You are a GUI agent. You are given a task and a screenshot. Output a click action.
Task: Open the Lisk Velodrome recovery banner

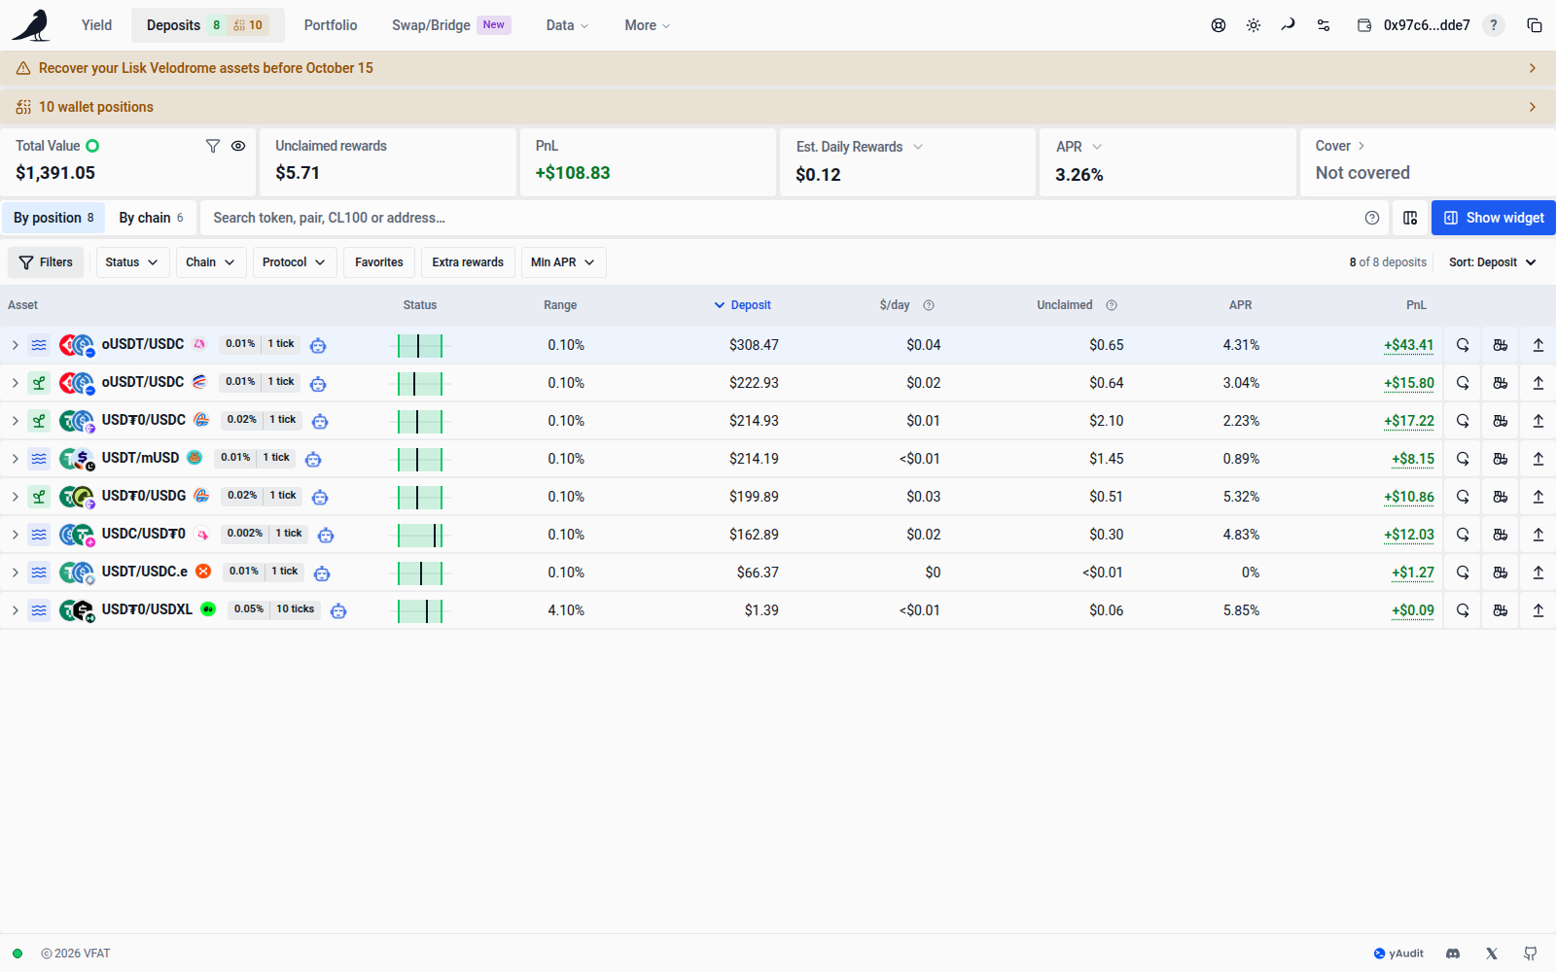click(778, 68)
